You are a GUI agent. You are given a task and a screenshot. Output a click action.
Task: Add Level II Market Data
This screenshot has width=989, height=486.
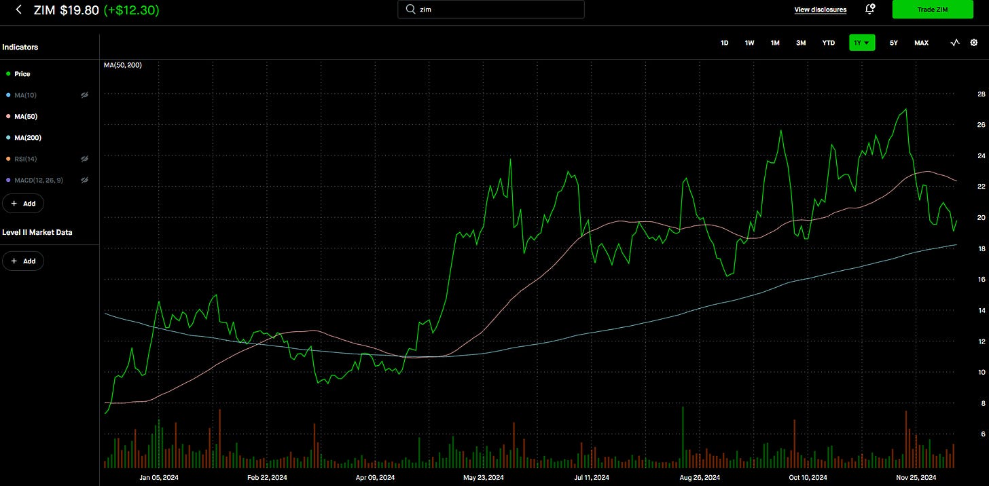[23, 261]
